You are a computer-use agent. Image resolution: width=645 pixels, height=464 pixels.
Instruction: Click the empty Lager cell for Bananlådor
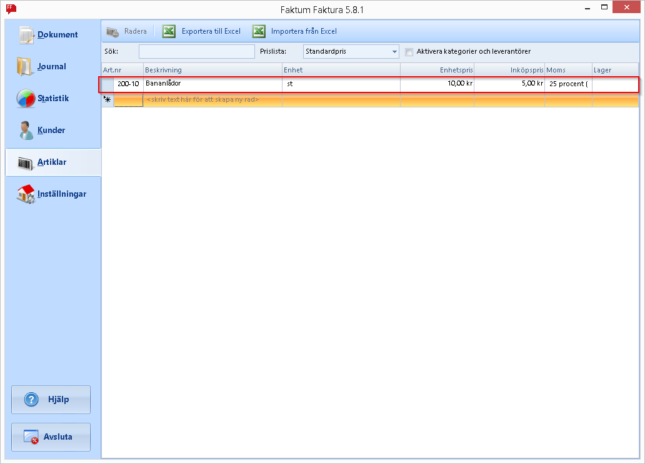click(616, 84)
